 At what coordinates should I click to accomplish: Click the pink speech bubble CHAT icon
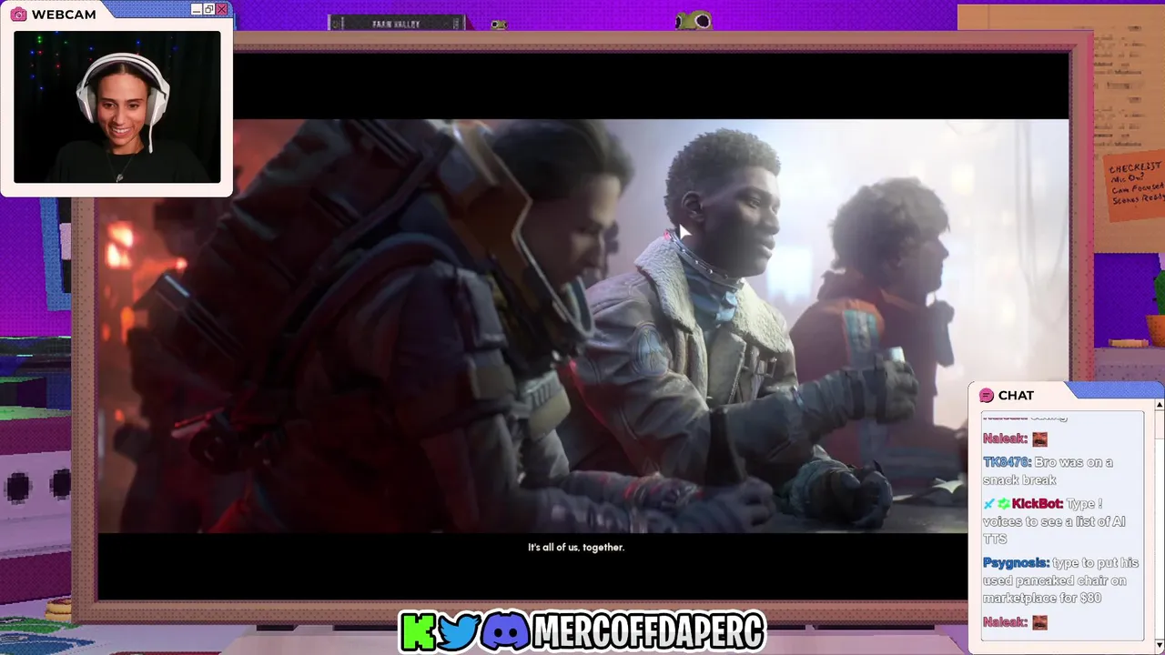point(986,395)
